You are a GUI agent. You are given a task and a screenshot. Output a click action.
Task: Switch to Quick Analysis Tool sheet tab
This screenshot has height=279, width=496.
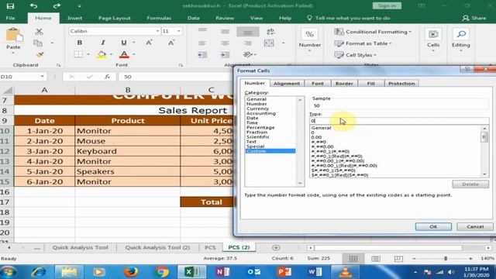point(80,247)
